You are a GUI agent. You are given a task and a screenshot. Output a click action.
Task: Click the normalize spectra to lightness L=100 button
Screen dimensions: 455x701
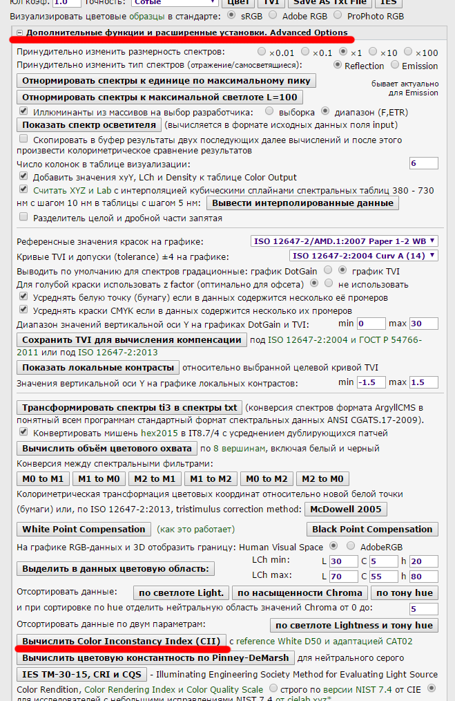tap(159, 97)
